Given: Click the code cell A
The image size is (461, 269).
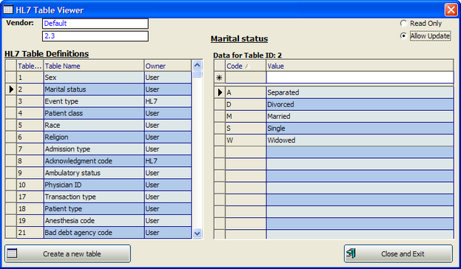Looking at the screenshot, I should pos(246,92).
